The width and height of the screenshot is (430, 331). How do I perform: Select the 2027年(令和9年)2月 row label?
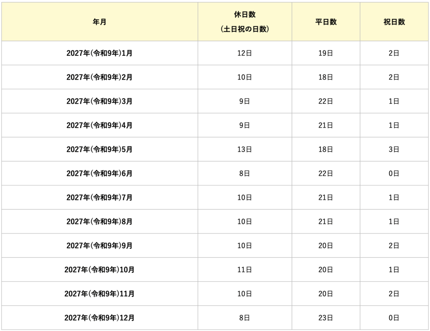click(x=100, y=77)
